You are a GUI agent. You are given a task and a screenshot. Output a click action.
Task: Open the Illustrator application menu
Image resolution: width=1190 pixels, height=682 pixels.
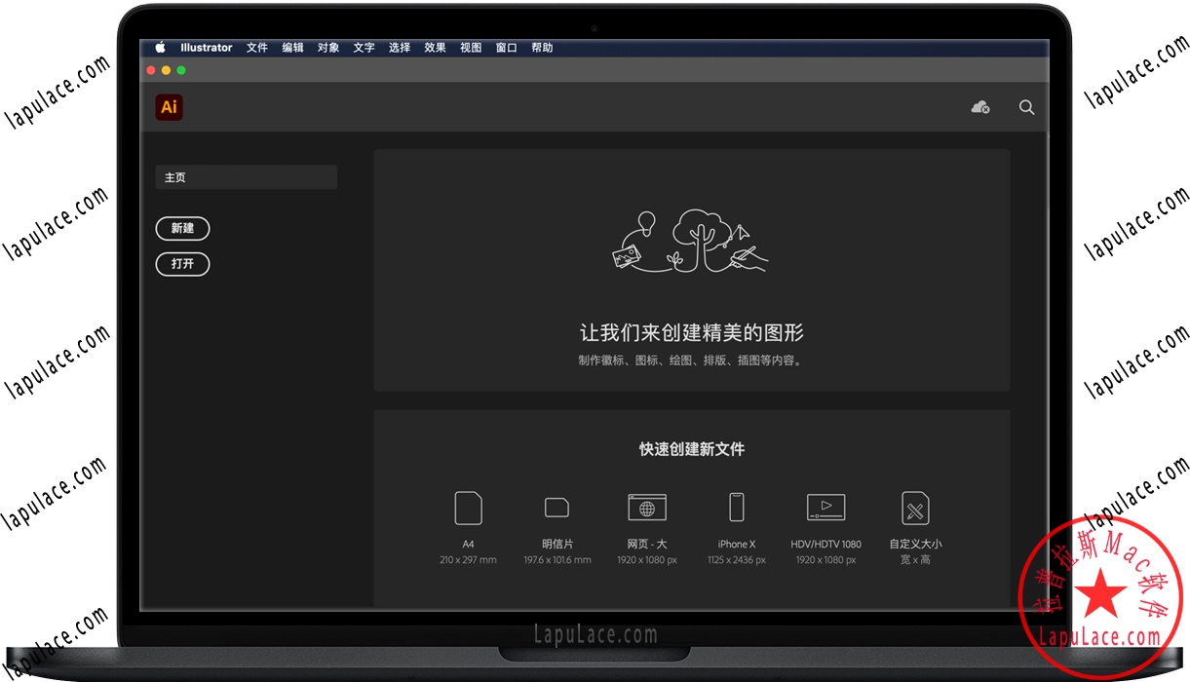[x=207, y=48]
